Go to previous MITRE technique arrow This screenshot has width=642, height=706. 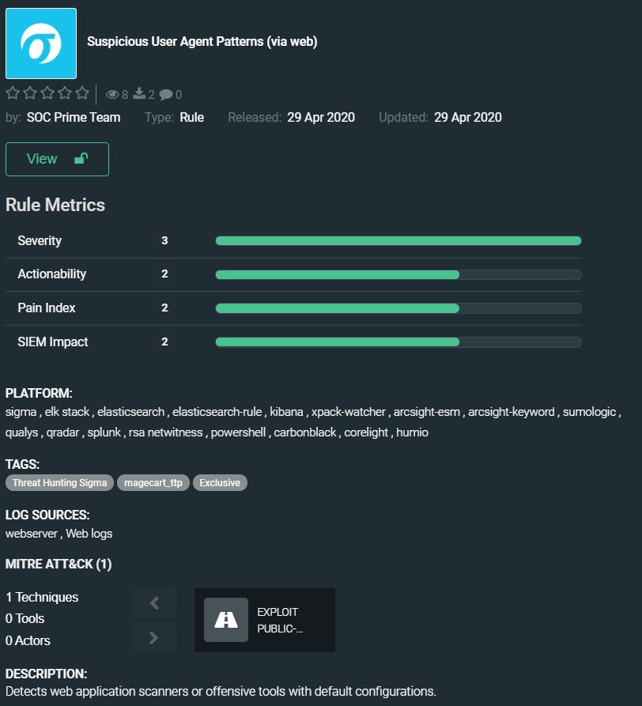(x=154, y=603)
